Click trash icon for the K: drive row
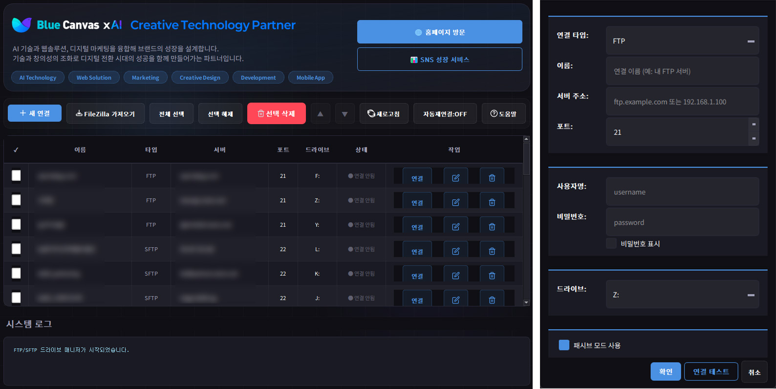This screenshot has width=776, height=389. [x=492, y=275]
